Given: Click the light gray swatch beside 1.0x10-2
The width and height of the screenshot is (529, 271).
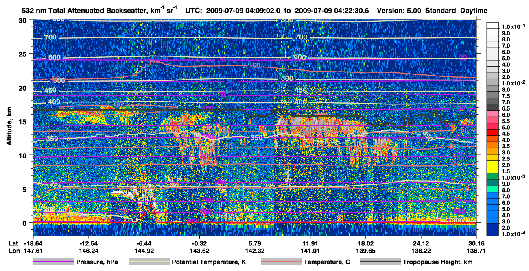Looking at the screenshot, I should tap(493, 83).
